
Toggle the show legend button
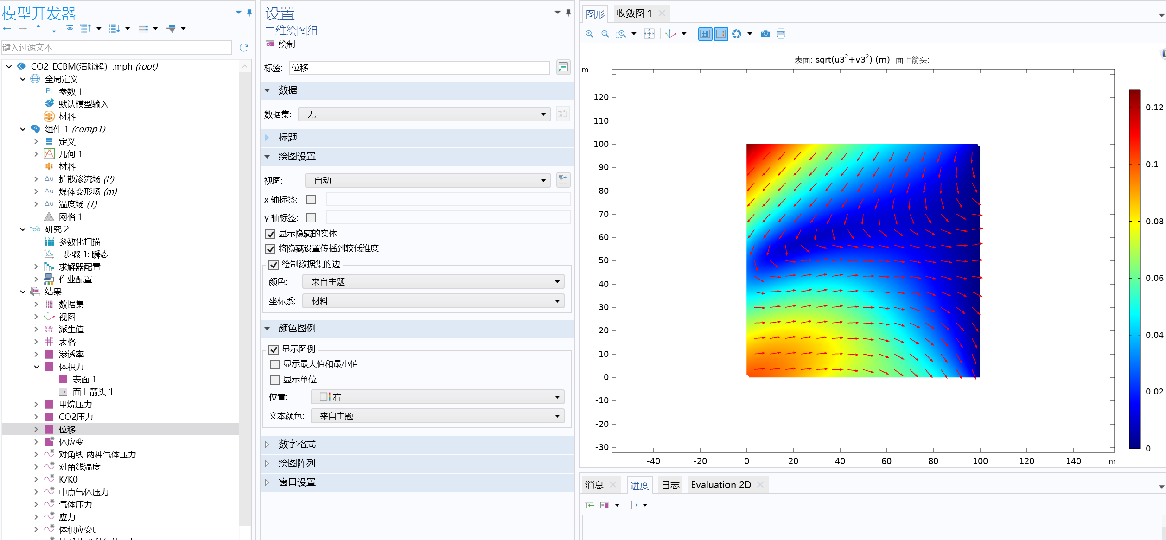(720, 34)
